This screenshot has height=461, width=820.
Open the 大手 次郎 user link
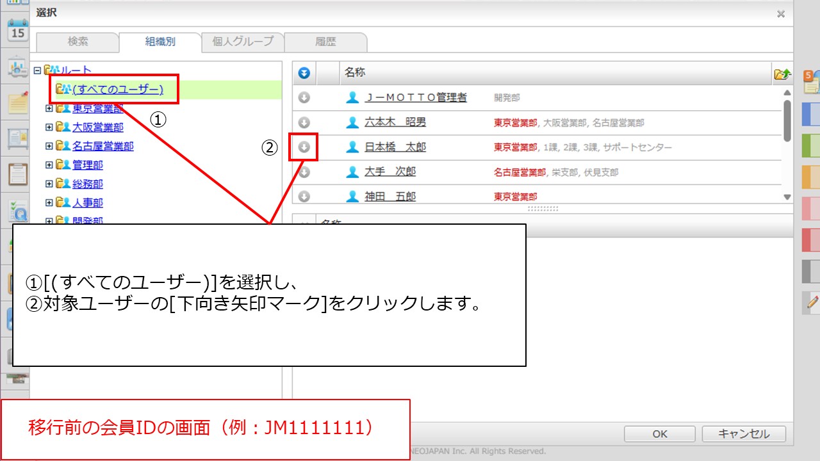coord(390,172)
